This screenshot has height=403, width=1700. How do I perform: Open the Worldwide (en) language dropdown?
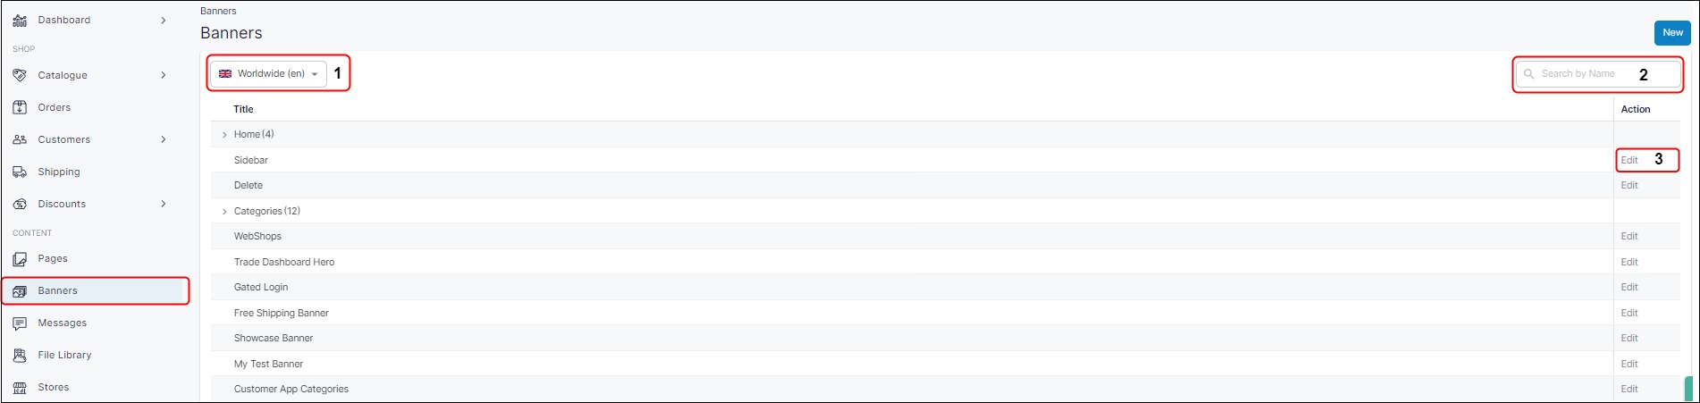click(268, 73)
